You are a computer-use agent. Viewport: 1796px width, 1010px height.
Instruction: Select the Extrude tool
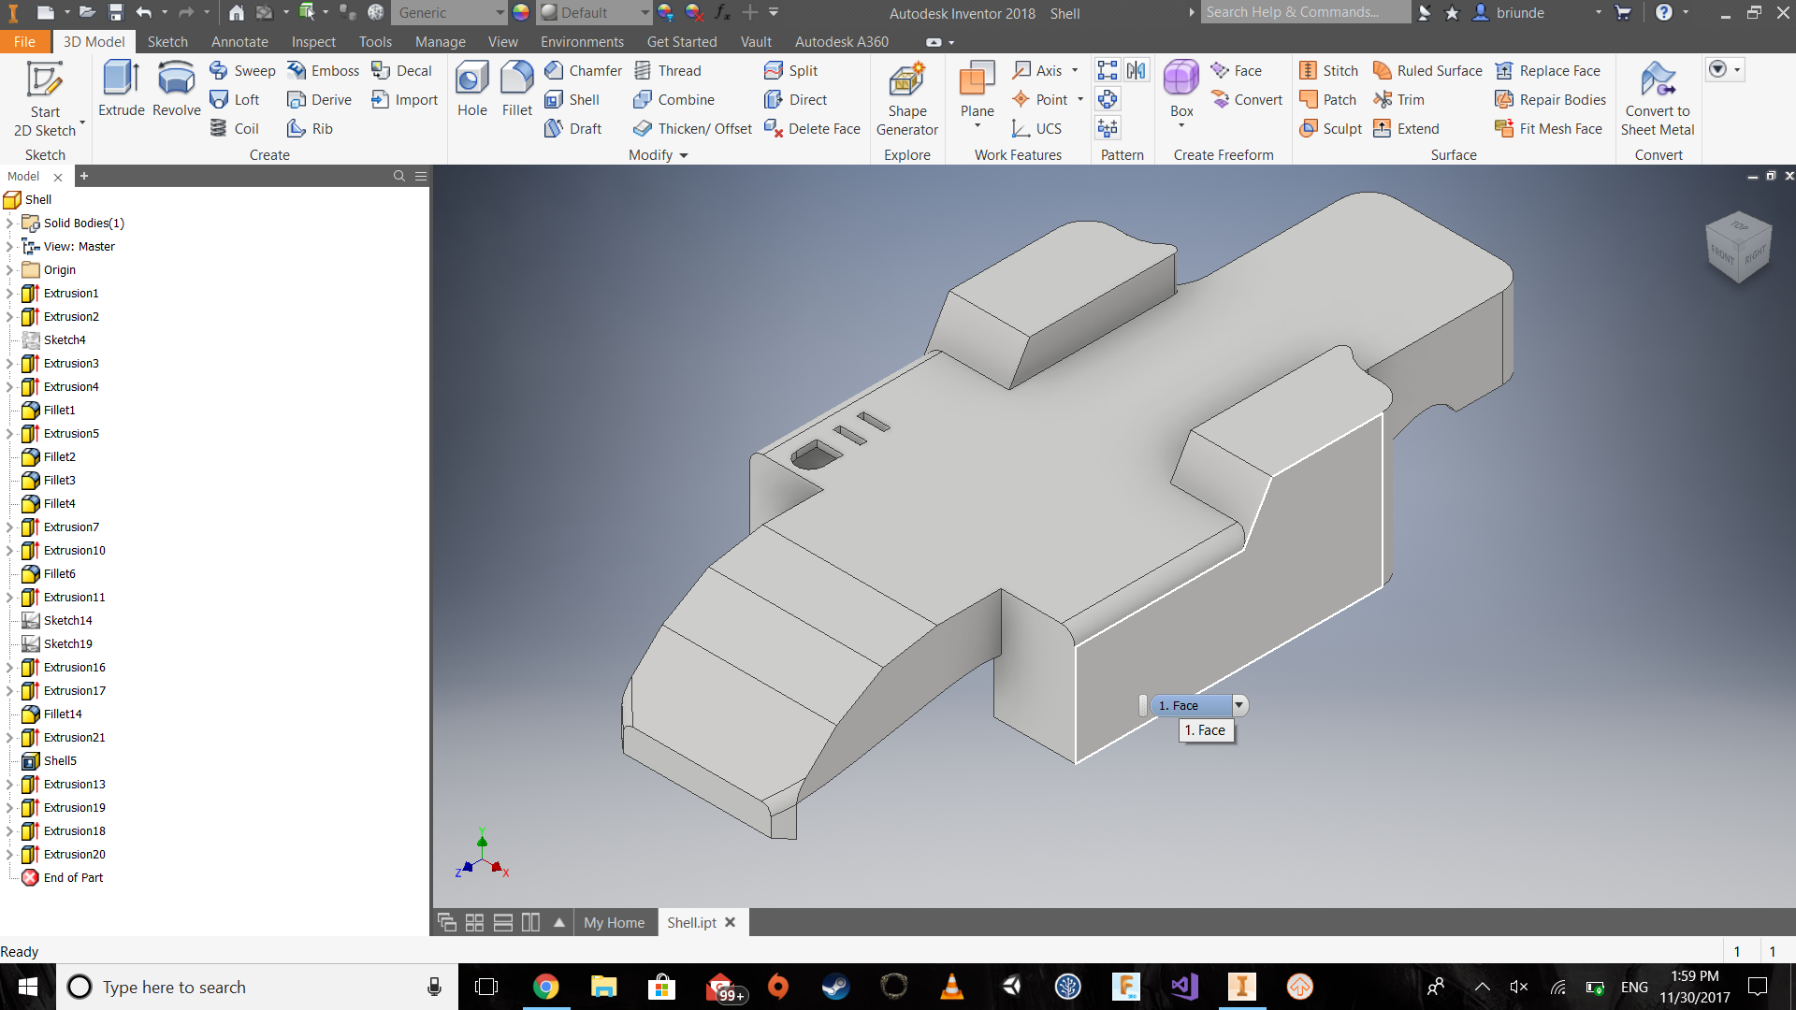point(122,89)
